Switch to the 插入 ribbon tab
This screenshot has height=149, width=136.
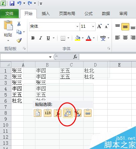(x=45, y=14)
